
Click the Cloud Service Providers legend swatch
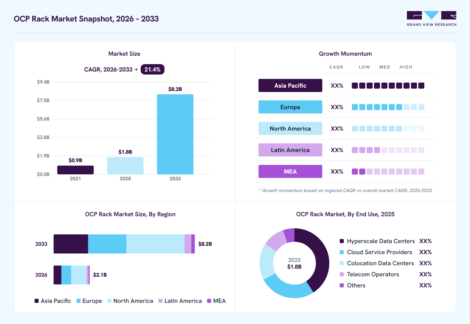point(342,252)
